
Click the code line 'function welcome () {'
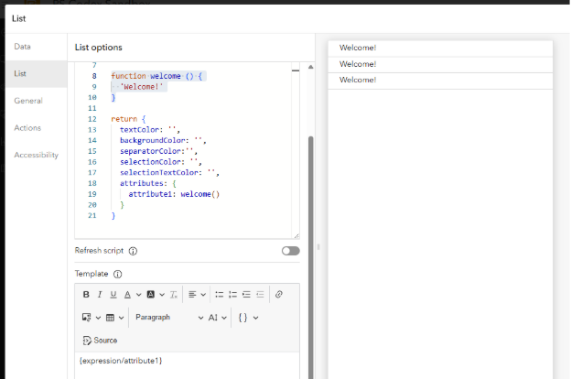pos(156,76)
